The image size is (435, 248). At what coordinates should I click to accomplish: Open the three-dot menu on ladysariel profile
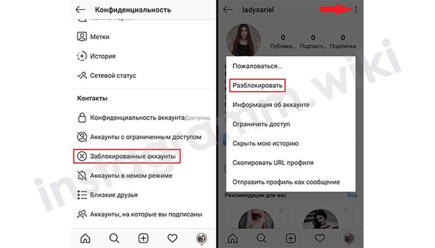click(356, 10)
